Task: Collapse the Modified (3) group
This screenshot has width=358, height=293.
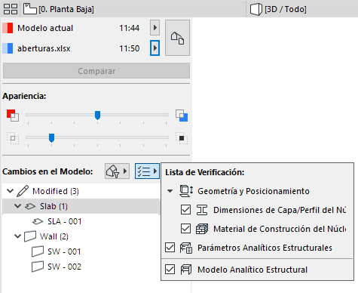Action: click(x=10, y=191)
